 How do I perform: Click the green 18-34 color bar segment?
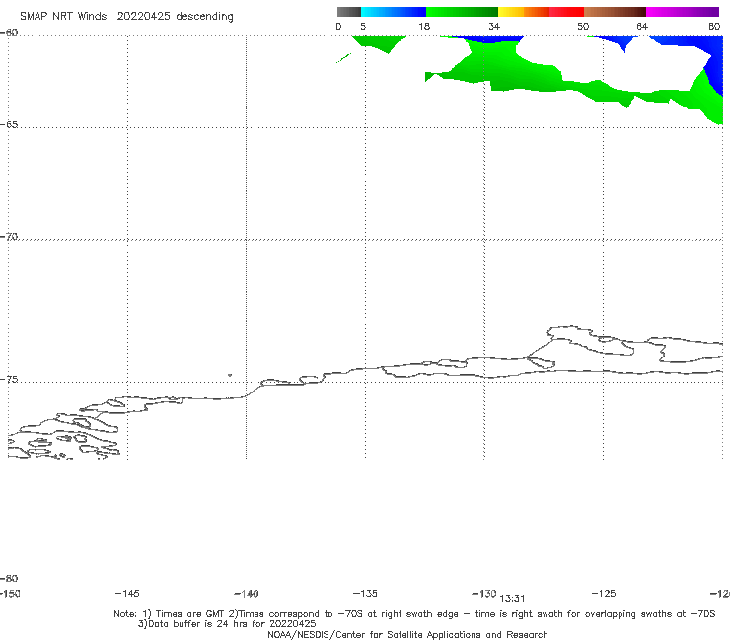(x=462, y=12)
